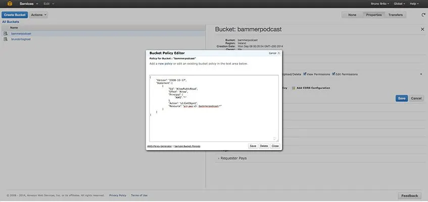Open the Actions dropdown

(38, 15)
